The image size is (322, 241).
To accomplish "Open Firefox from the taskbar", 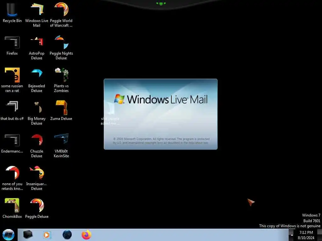I will click(x=86, y=235).
